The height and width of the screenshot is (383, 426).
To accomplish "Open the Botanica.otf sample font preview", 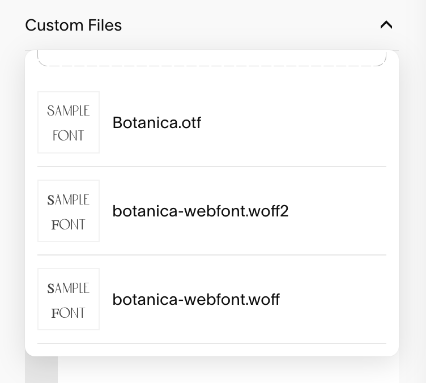I will (69, 122).
